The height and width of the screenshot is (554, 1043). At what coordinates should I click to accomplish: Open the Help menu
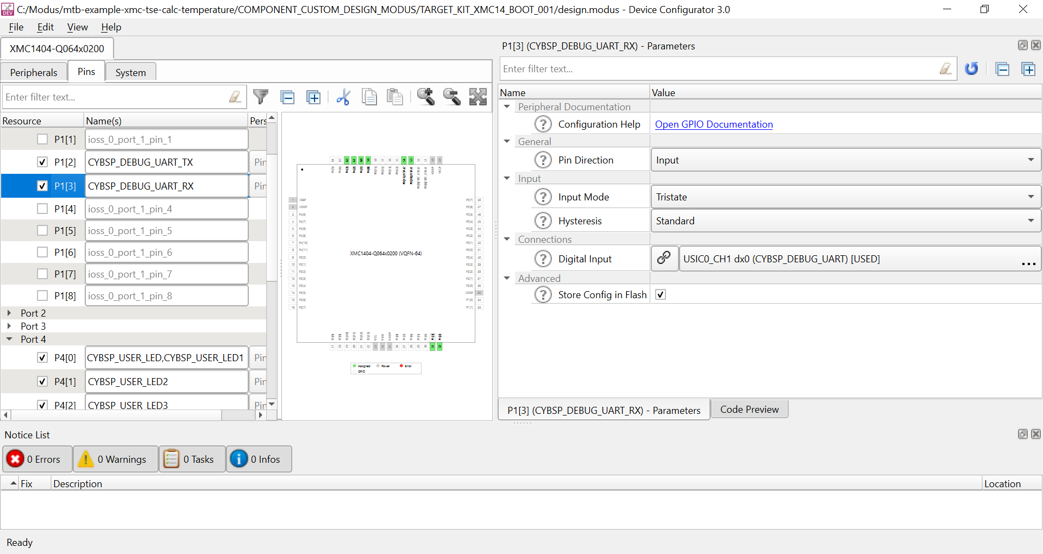pyautogui.click(x=111, y=27)
